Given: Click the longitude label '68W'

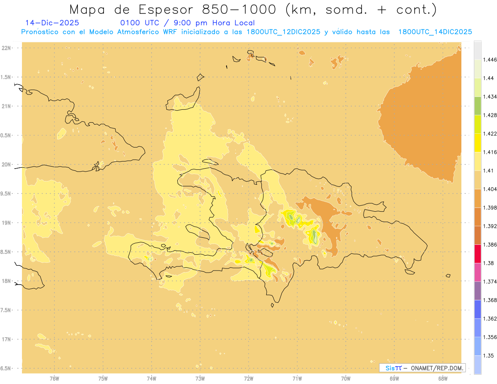Looking at the screenshot, I should pos(443,379).
